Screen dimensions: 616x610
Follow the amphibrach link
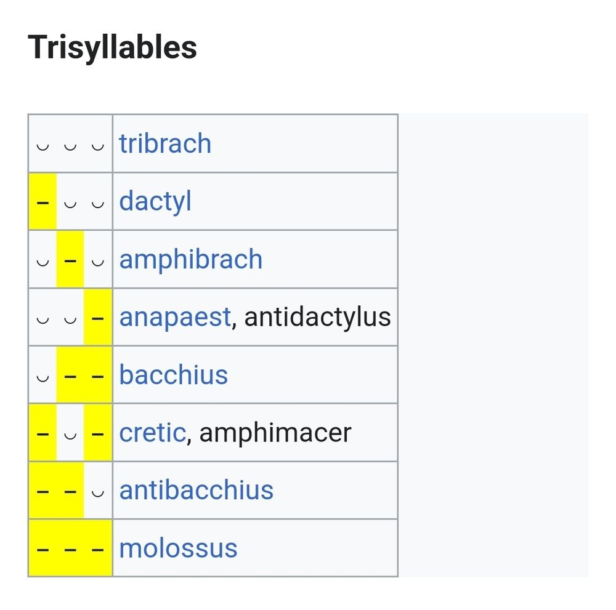tap(190, 260)
